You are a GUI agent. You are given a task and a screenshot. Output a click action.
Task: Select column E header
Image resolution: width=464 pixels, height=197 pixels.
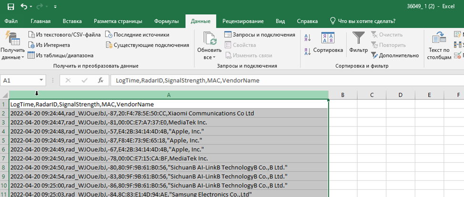pos(429,95)
